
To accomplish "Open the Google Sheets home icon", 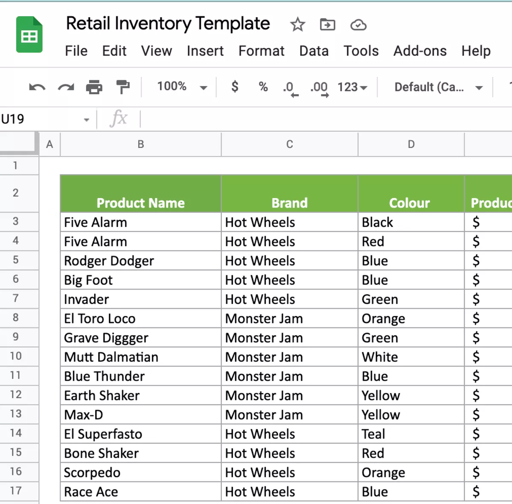I will (29, 35).
